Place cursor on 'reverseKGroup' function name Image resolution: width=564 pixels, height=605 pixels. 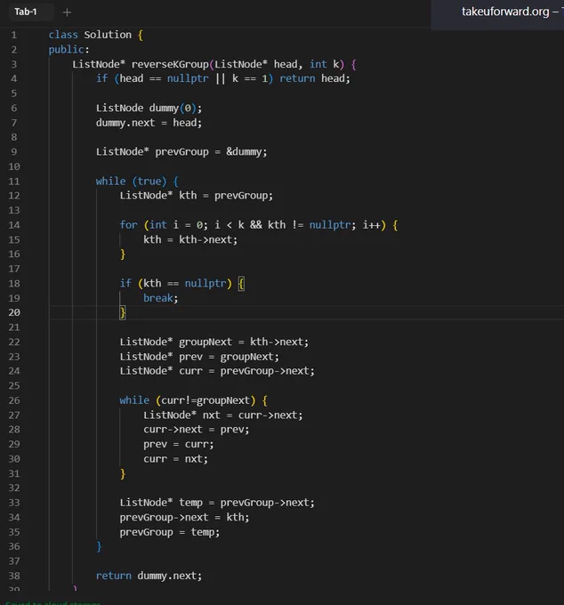[x=170, y=64]
